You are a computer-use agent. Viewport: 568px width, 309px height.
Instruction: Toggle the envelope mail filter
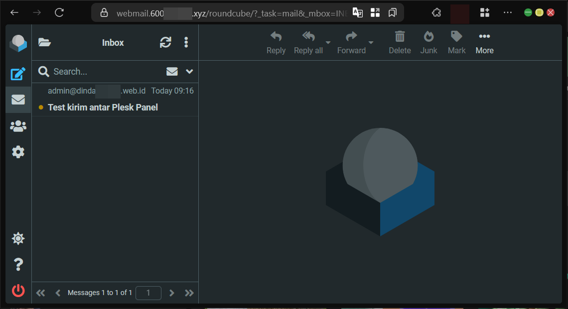[x=172, y=72]
